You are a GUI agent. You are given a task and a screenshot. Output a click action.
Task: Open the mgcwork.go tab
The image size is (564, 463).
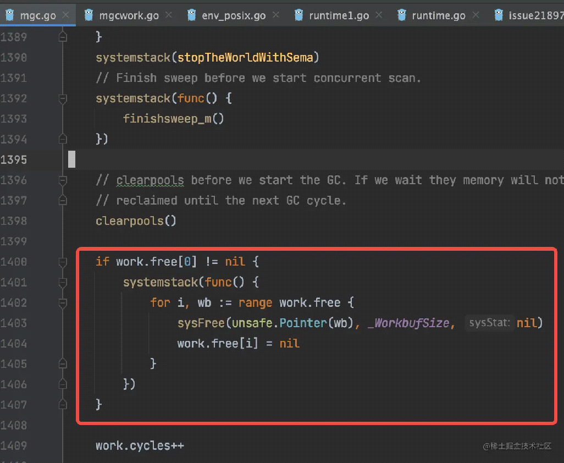[129, 15]
